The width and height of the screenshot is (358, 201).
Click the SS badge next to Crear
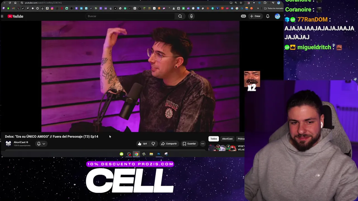(x=243, y=16)
